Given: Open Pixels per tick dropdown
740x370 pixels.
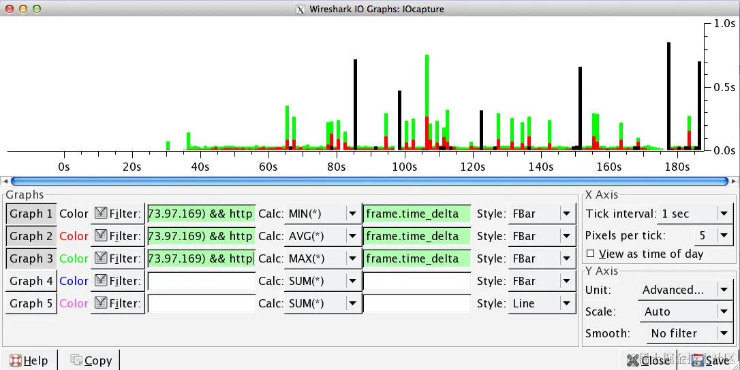Looking at the screenshot, I should pos(713,235).
